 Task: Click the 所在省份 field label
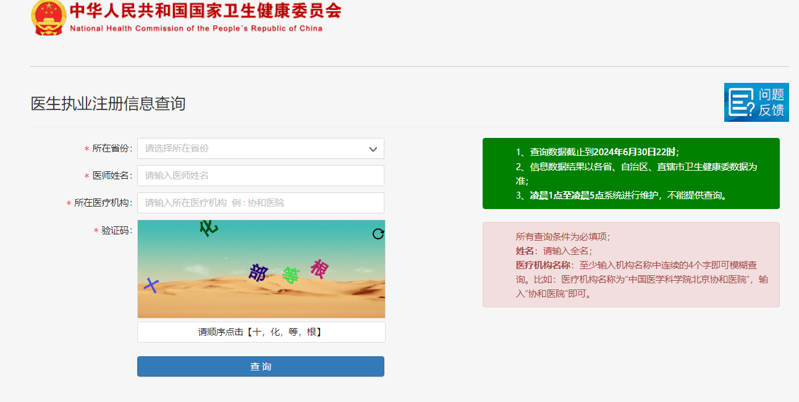(112, 148)
